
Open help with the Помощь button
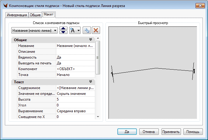[x=193, y=132]
